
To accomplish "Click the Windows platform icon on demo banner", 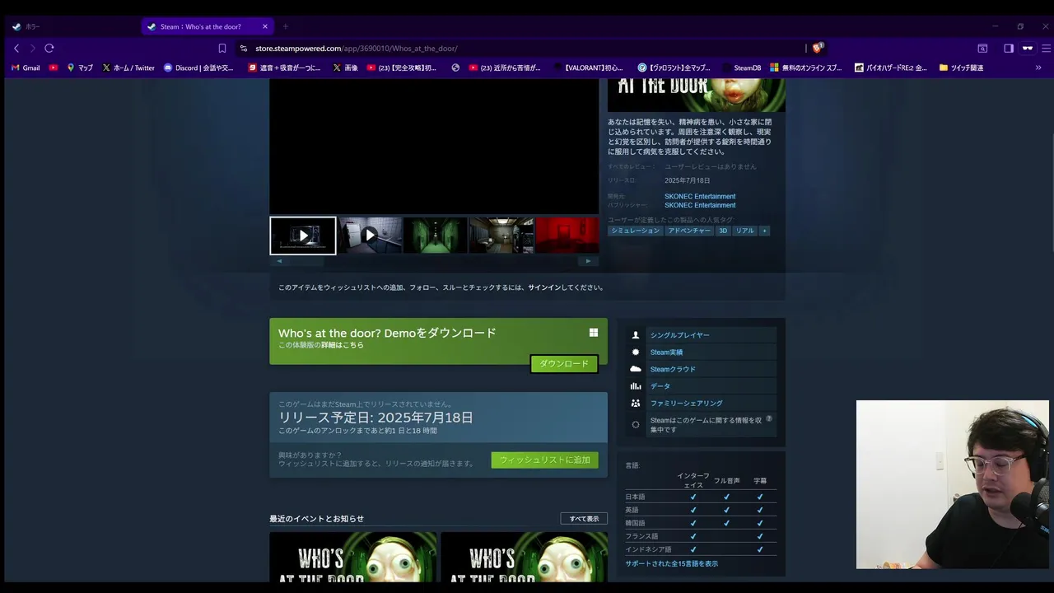I will (x=593, y=333).
